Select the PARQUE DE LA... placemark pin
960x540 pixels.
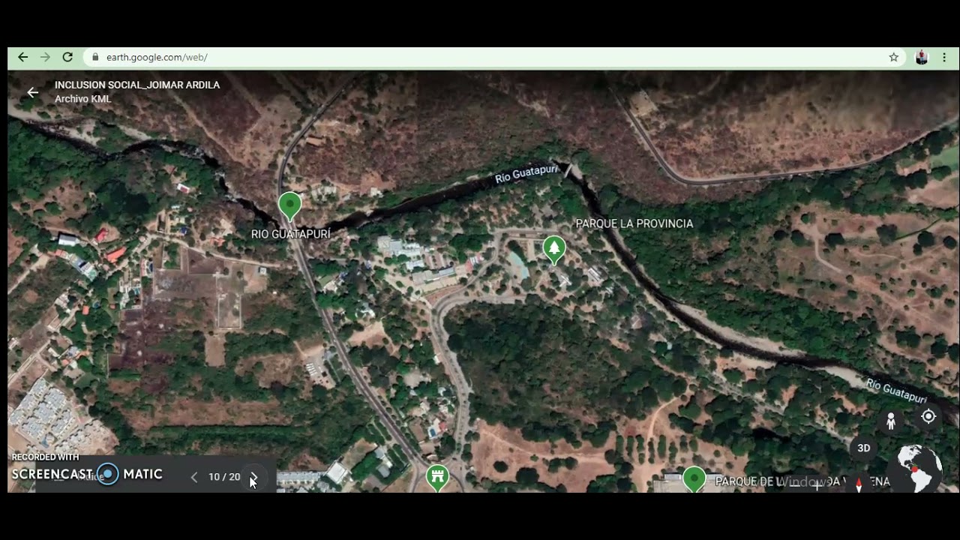tap(694, 478)
